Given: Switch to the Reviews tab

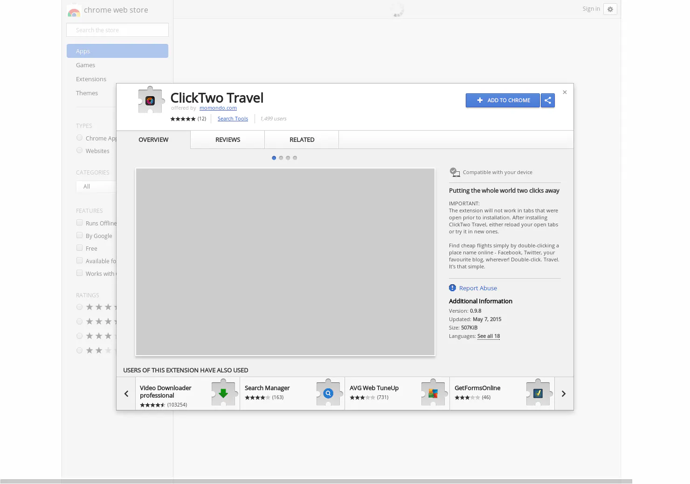Looking at the screenshot, I should tap(228, 140).
